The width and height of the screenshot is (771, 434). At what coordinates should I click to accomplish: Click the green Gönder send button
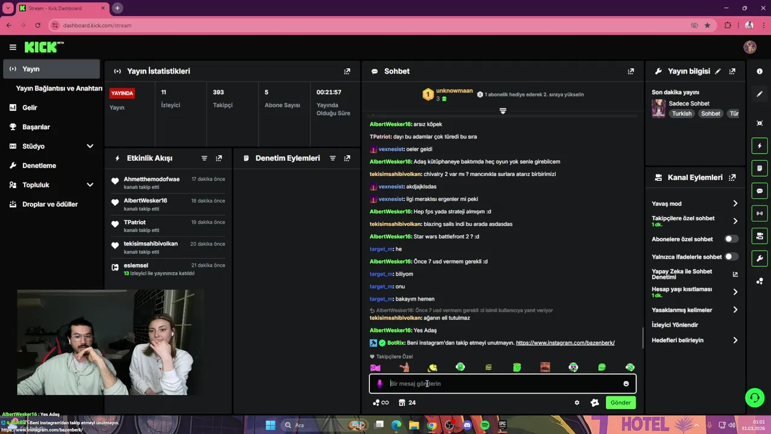[x=620, y=403]
